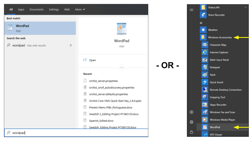Click the magnifier icon beside web result wordpad
This screenshot has width=252, height=141.
point(8,45)
